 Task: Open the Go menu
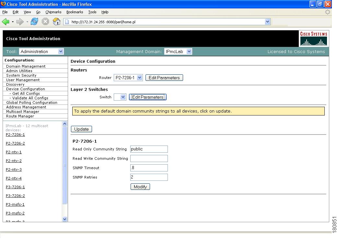tap(38, 12)
